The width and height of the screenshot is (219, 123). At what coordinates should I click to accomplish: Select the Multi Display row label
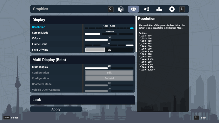tap(40, 67)
